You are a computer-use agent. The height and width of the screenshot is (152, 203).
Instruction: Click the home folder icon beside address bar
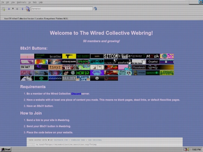[x=28, y=9]
